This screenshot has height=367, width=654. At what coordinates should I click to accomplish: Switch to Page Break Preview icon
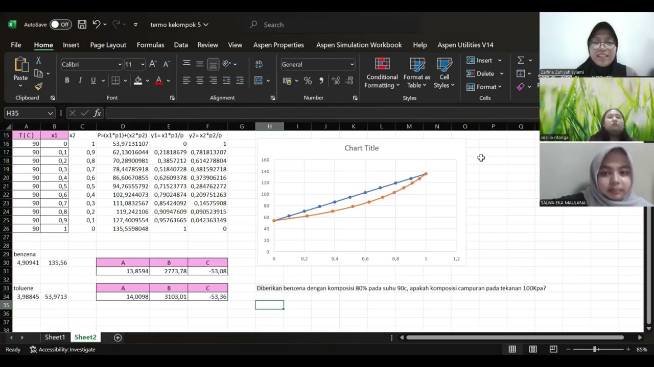coord(553,349)
